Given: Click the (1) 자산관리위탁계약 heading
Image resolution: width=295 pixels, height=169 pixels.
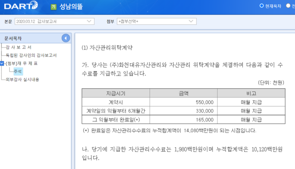Looking at the screenshot, I should tap(107, 48).
